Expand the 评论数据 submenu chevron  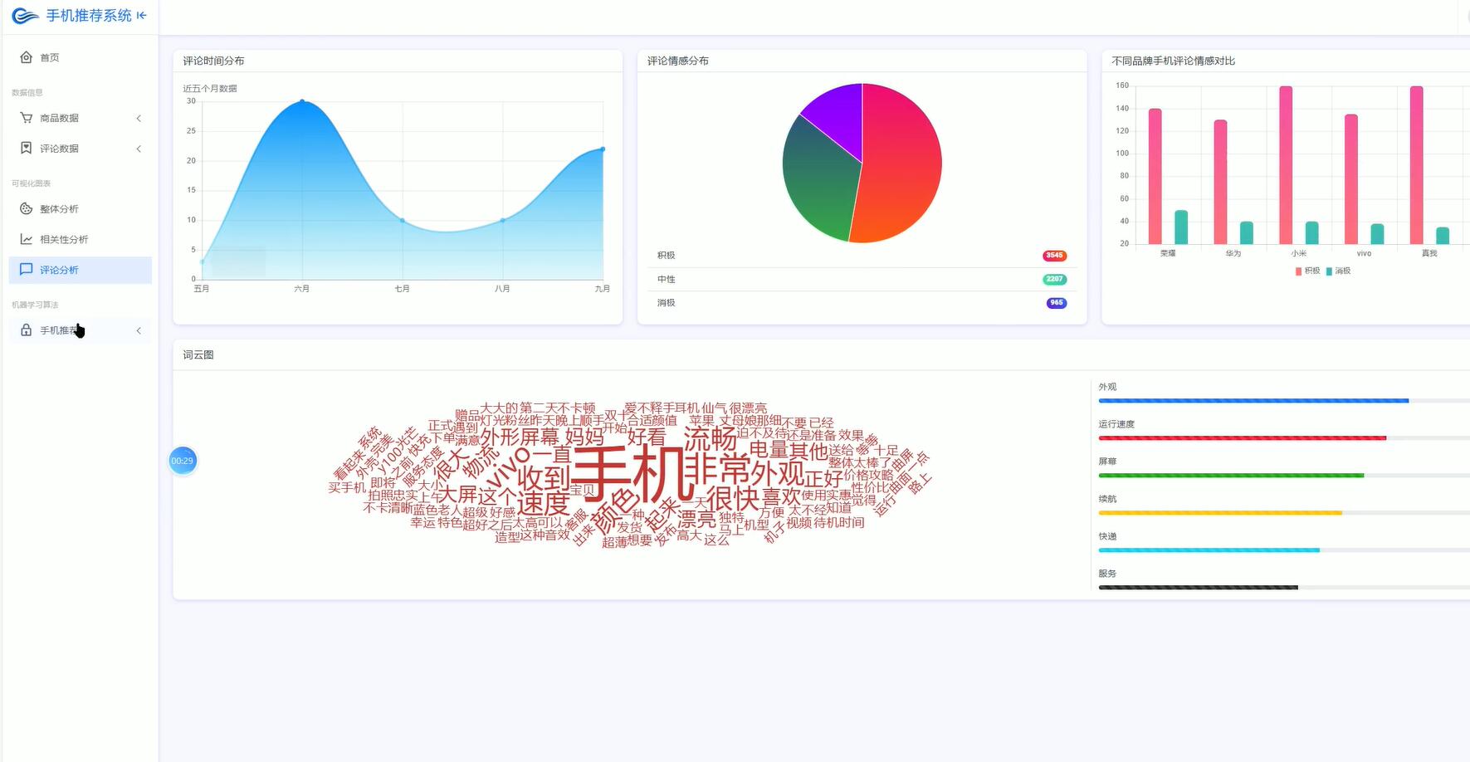[139, 149]
